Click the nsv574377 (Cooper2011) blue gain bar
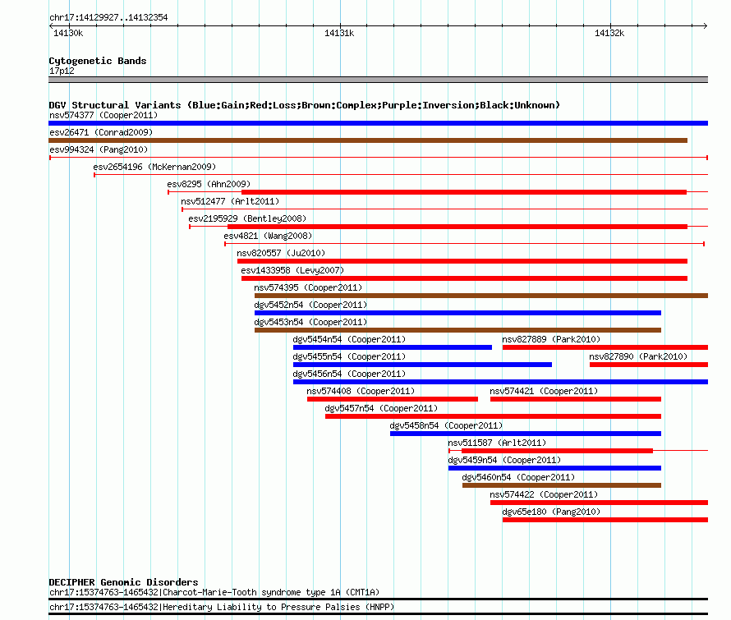Viewport: 731px width, 620px height. coord(378,123)
